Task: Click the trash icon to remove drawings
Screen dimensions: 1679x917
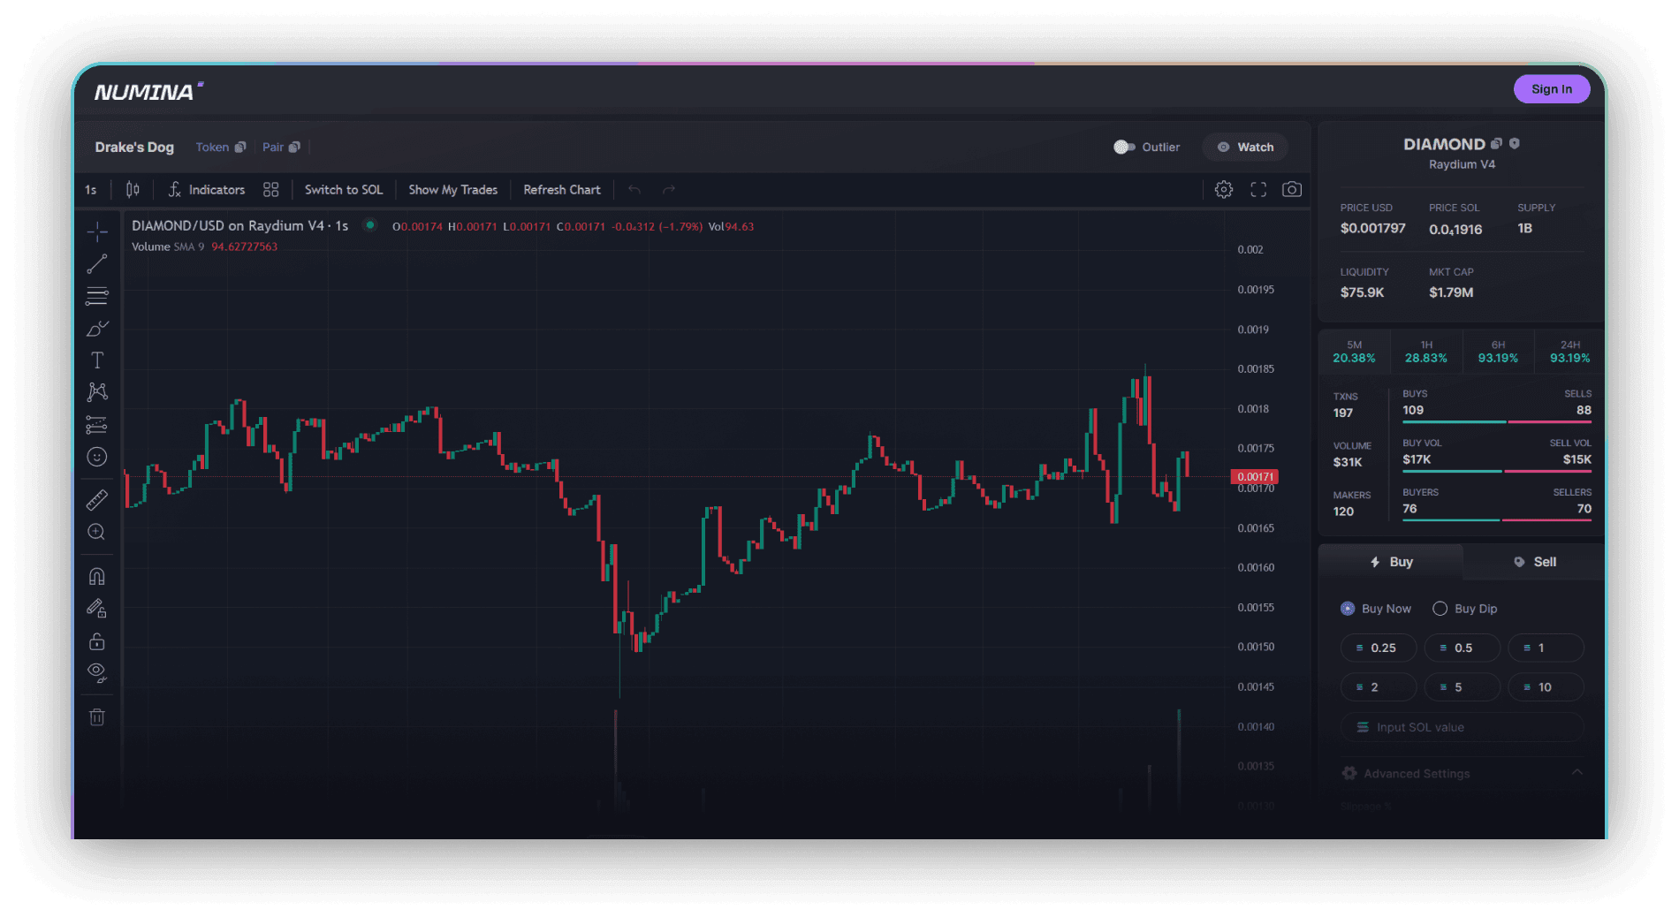Action: [x=97, y=717]
